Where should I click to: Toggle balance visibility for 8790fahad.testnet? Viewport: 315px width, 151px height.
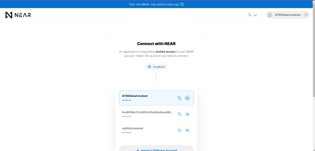point(187,98)
